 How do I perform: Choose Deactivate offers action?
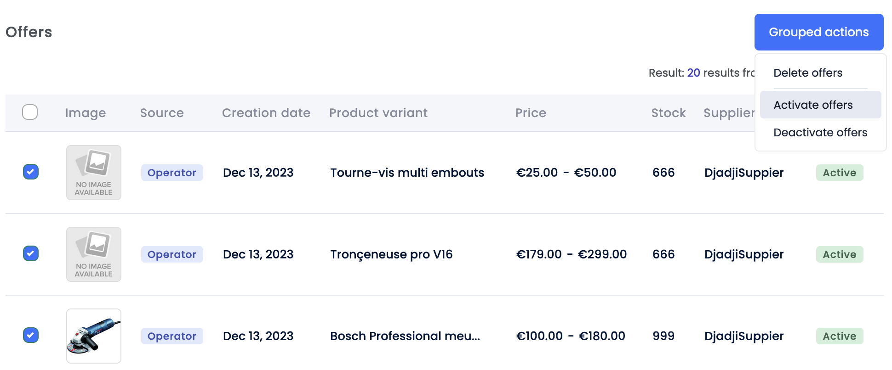tap(820, 132)
